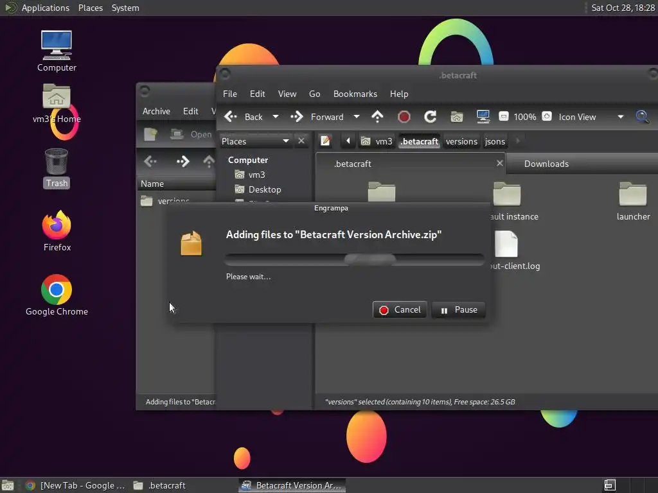Open the Places pane selector dropdown
Viewport: 658px width, 493px height.
pyautogui.click(x=254, y=141)
